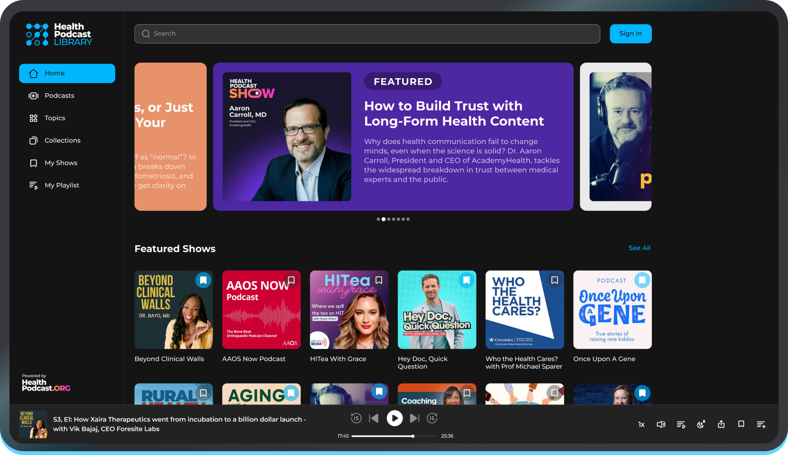The width and height of the screenshot is (788, 455).
Task: Change the 1x playback speed
Action: click(x=641, y=425)
